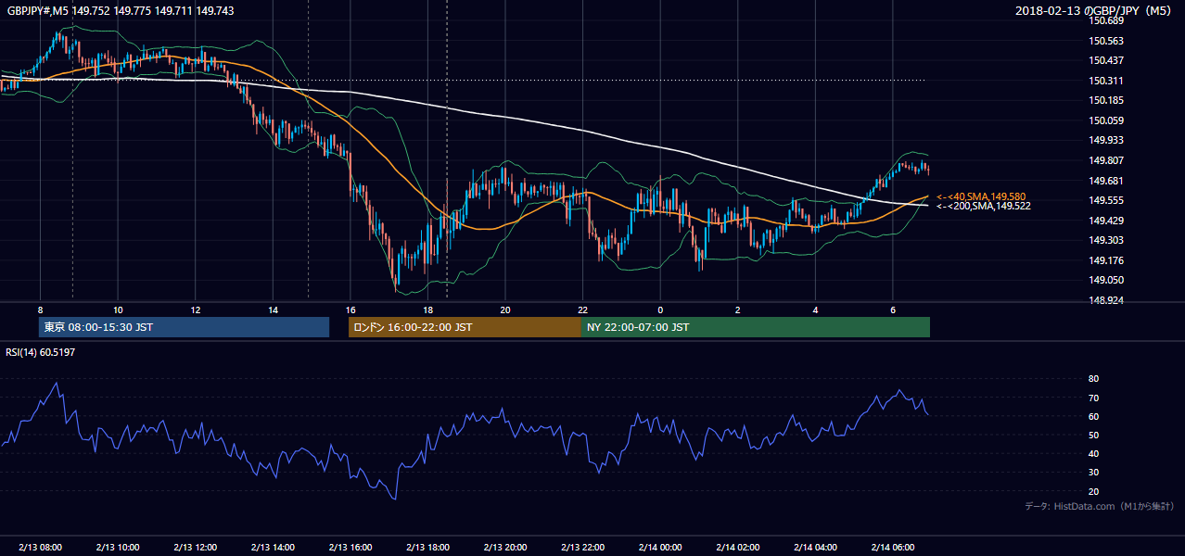Click price axis label 149.429

click(x=1107, y=221)
